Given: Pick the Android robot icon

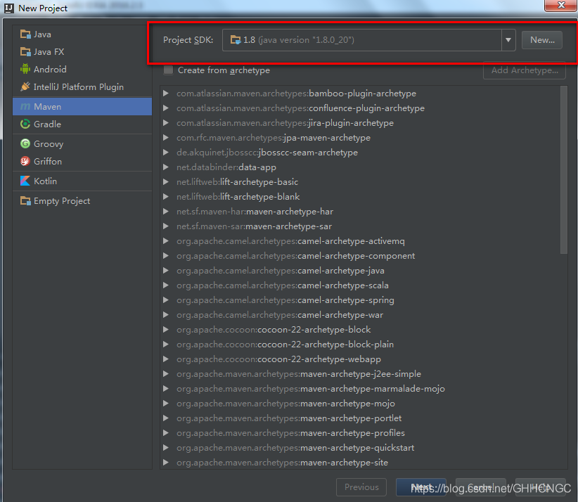Looking at the screenshot, I should pyautogui.click(x=25, y=69).
